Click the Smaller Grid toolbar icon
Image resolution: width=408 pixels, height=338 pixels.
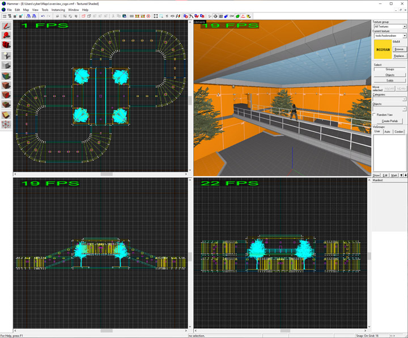[x=15, y=16]
